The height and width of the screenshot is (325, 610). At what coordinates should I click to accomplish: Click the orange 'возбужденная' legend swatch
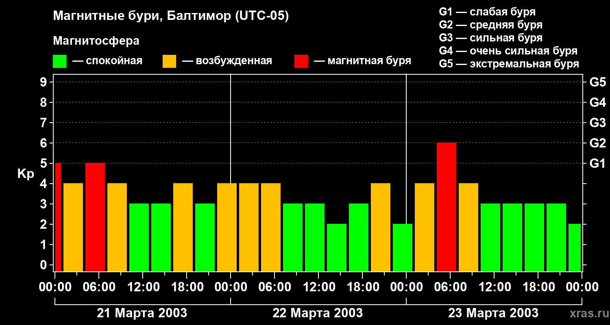169,61
